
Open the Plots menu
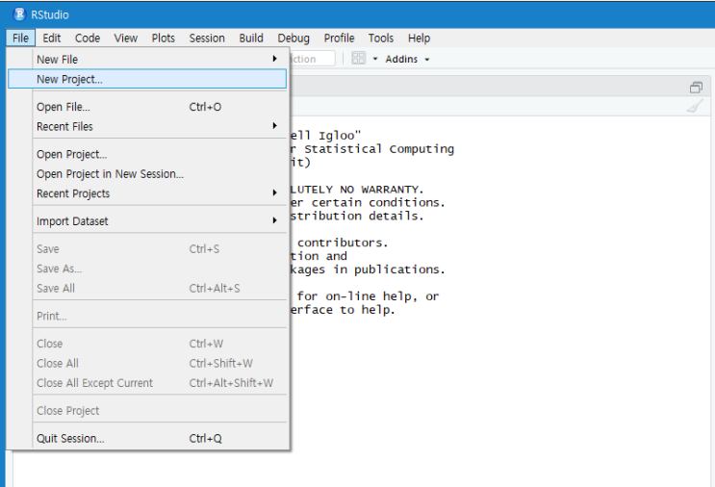164,38
